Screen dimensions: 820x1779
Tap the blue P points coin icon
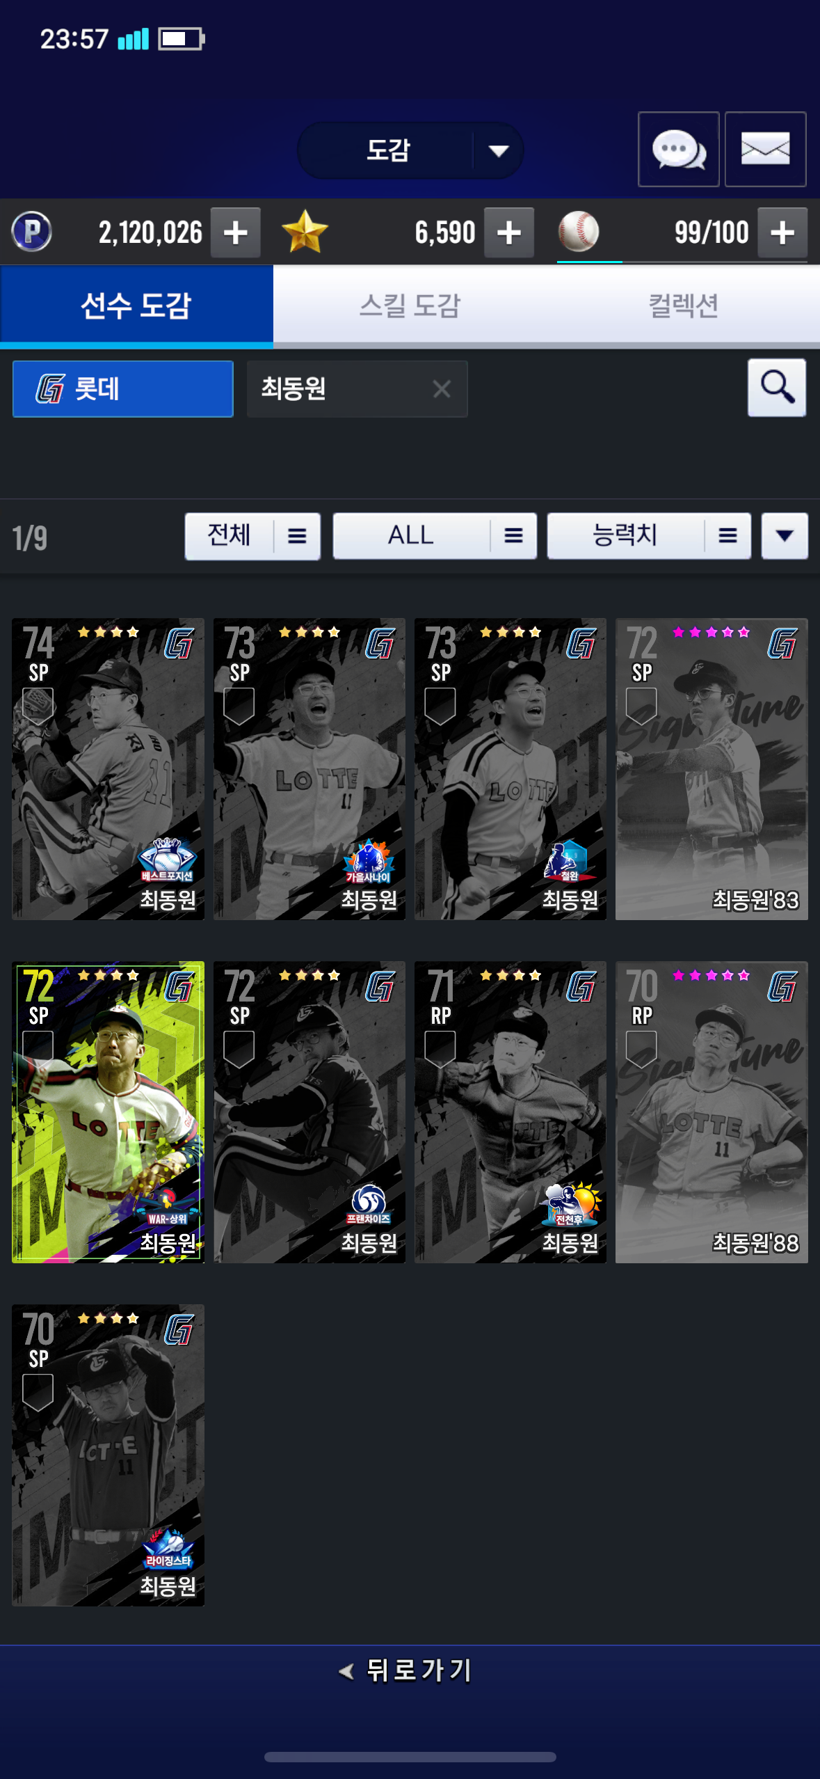(x=32, y=232)
